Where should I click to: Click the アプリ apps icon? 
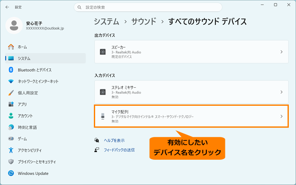click(x=11, y=104)
